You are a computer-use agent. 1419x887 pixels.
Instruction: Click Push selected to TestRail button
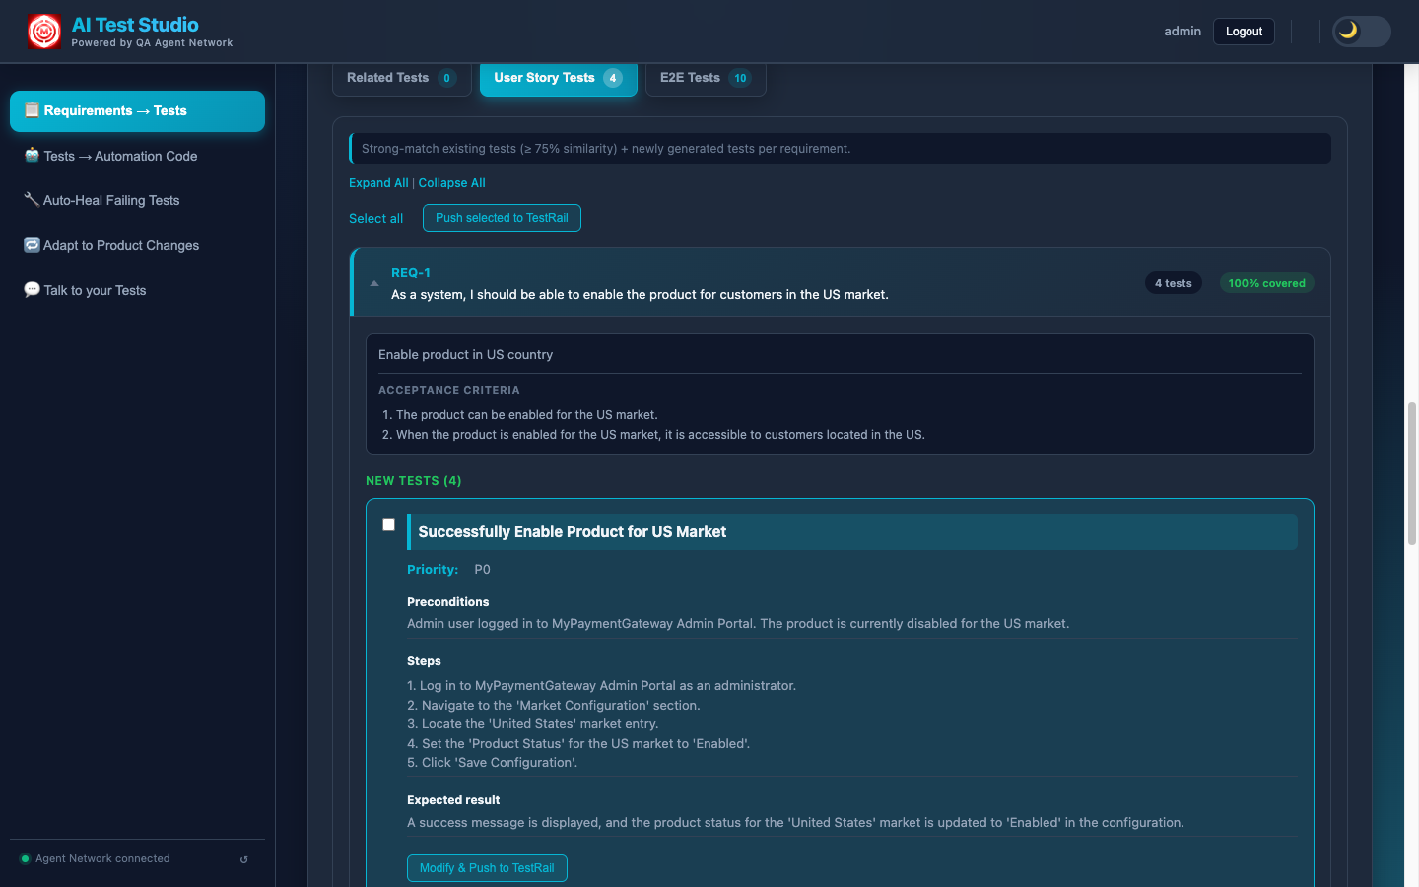click(x=502, y=218)
